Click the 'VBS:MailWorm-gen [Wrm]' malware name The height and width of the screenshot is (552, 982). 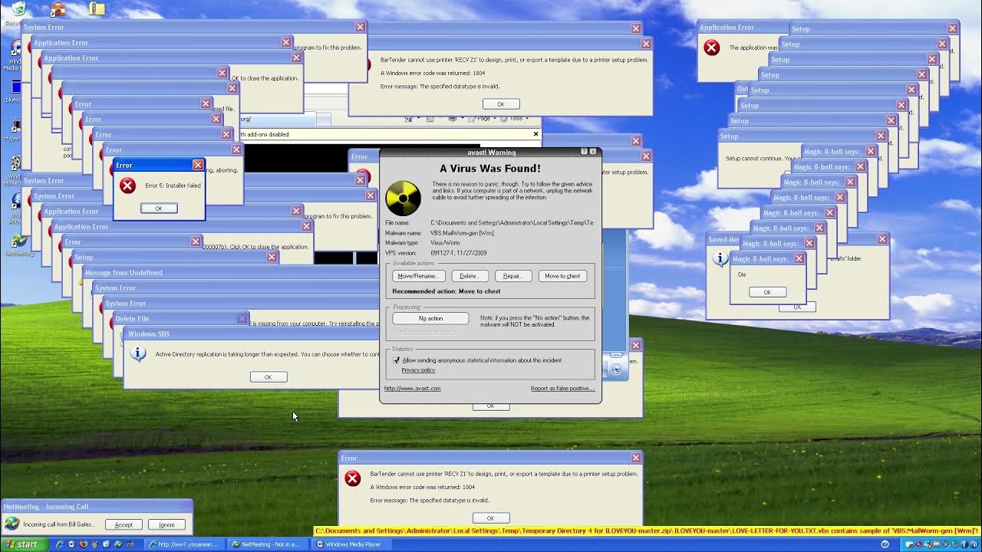(462, 233)
